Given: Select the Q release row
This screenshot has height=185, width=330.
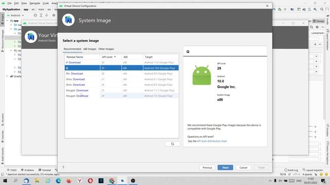Looking at the screenshot, I should 122,68.
